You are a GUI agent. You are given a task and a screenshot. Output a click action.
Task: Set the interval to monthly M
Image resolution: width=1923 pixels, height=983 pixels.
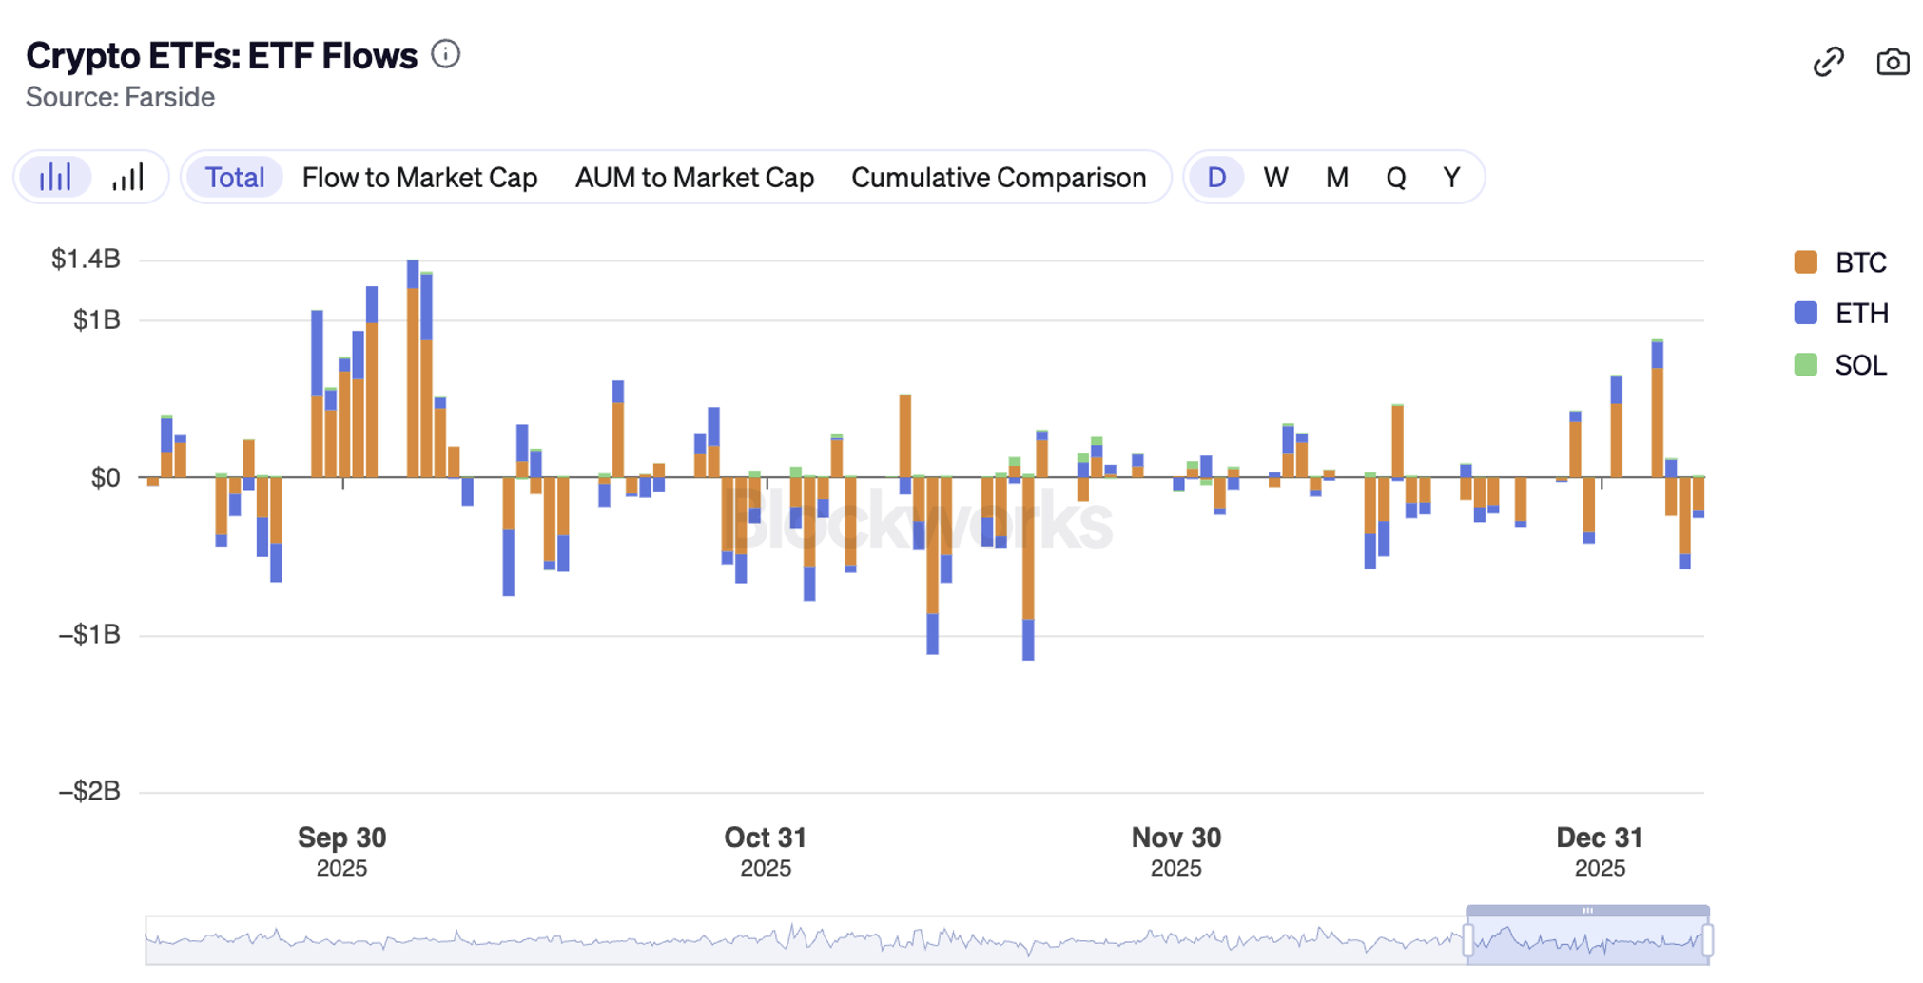point(1336,178)
